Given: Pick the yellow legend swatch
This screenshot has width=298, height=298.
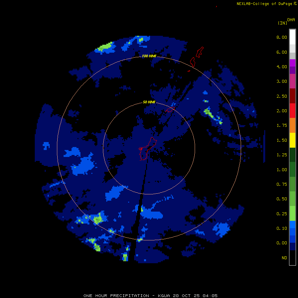Looking at the screenshot, I should (292, 140).
